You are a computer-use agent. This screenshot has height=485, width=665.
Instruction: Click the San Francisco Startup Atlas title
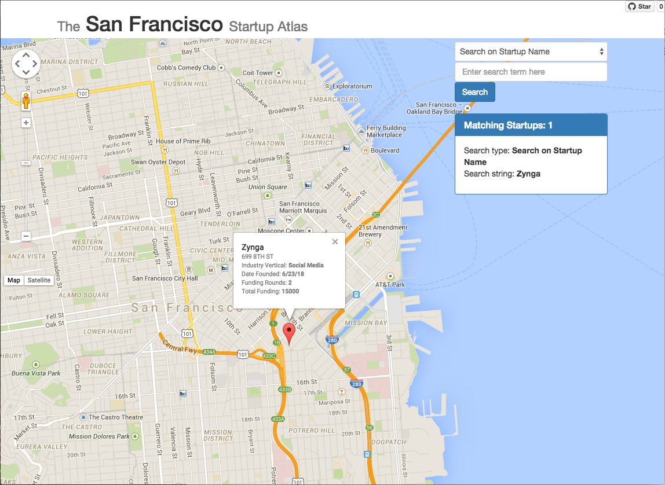tap(182, 25)
